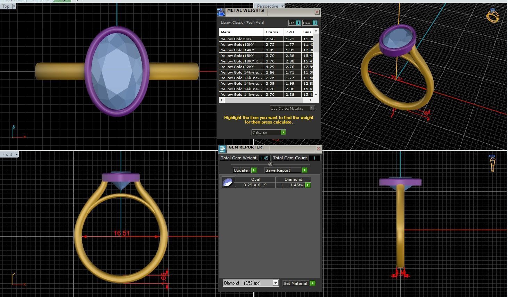Click the gold ring icon in Perspective viewport
Viewport: 508px width, 297px height.
pyautogui.click(x=493, y=15)
